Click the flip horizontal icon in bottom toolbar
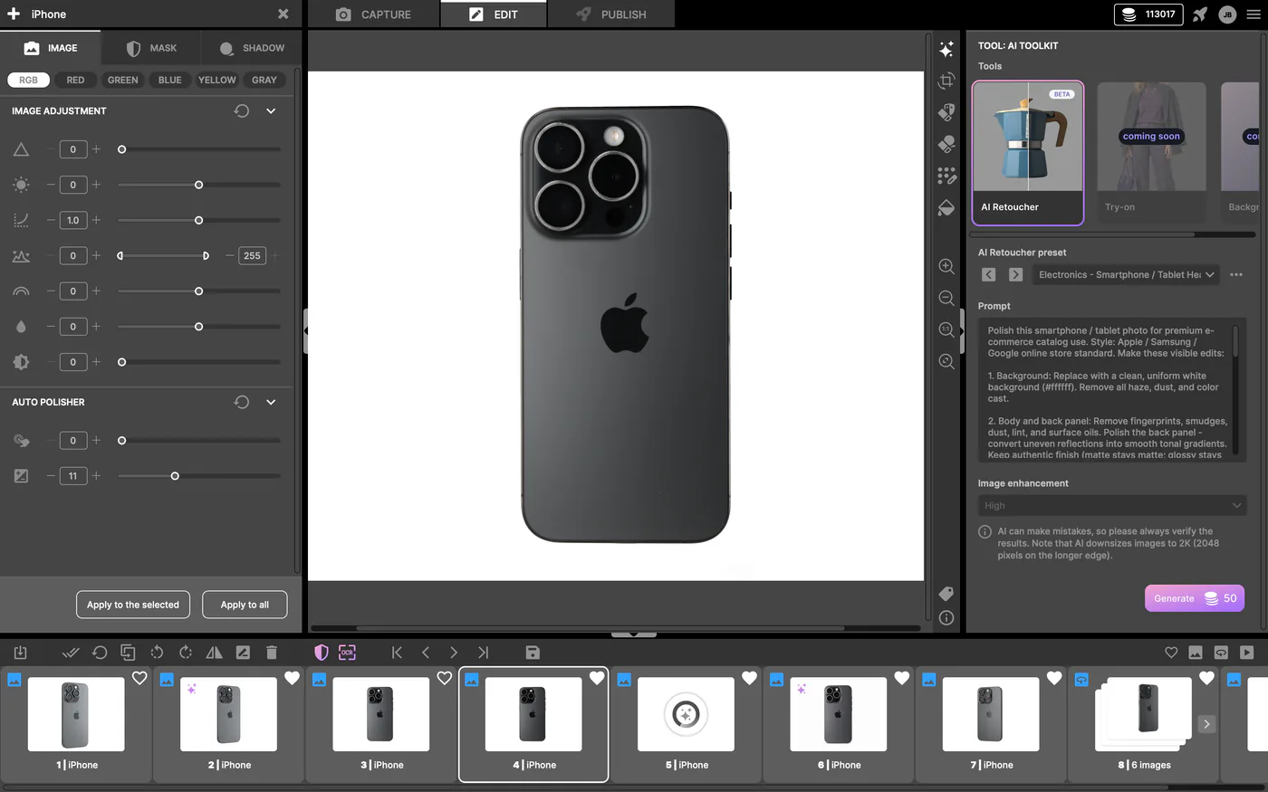 point(214,652)
